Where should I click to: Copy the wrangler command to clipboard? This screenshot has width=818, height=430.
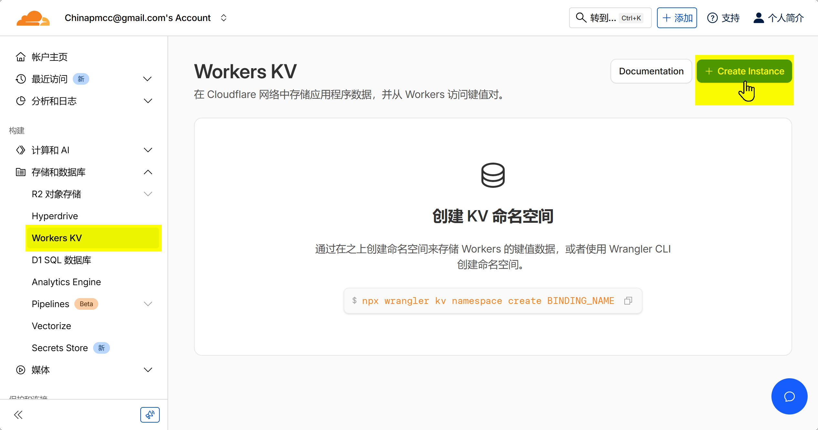point(628,301)
